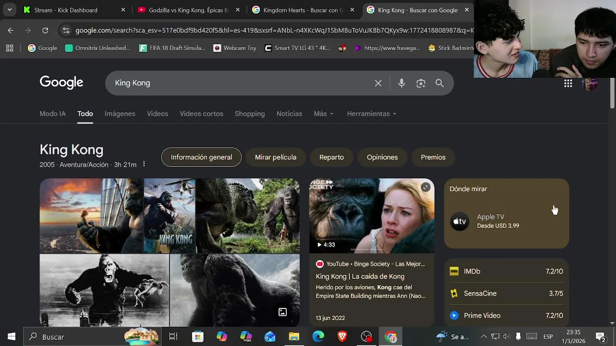Play the La caída de Kong video thumbnail

pos(372,216)
